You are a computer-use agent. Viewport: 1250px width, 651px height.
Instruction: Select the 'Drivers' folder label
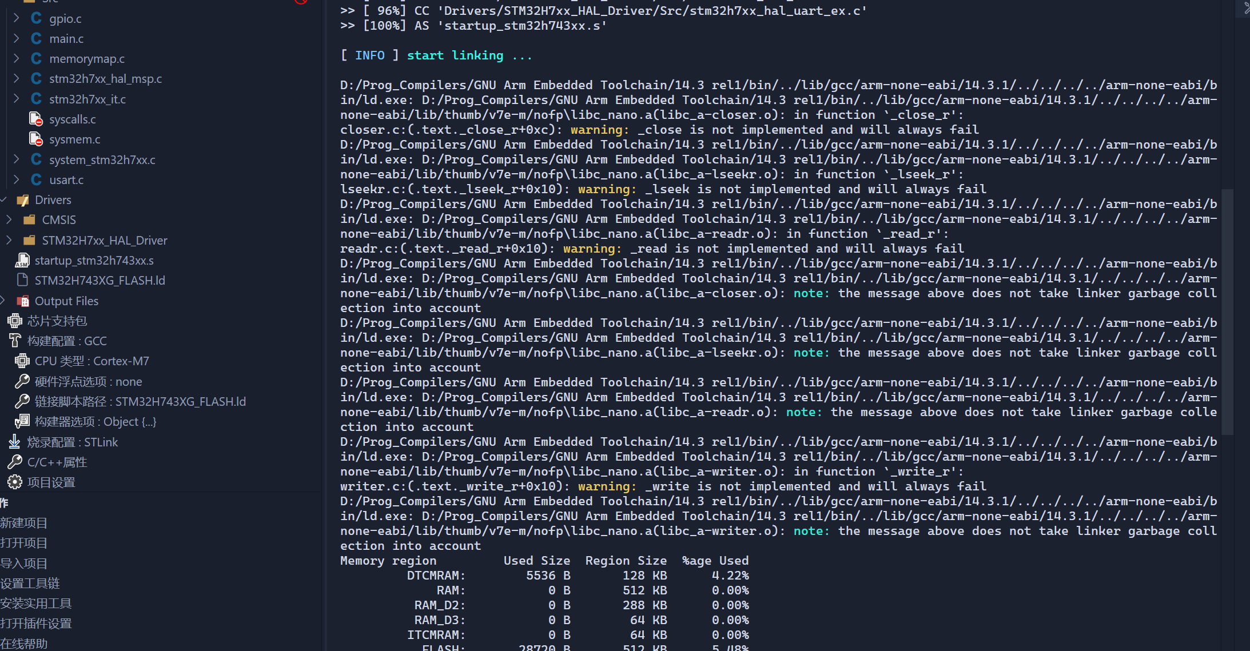[x=53, y=200]
